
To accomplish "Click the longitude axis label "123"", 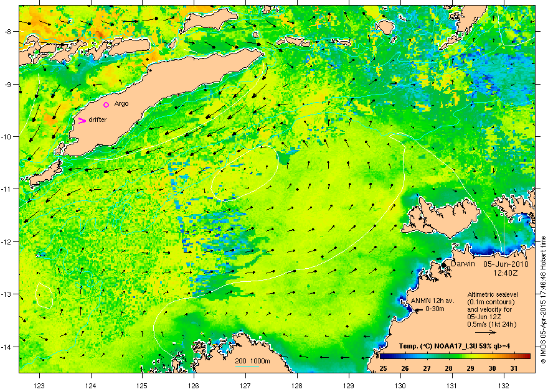I will (x=39, y=386).
